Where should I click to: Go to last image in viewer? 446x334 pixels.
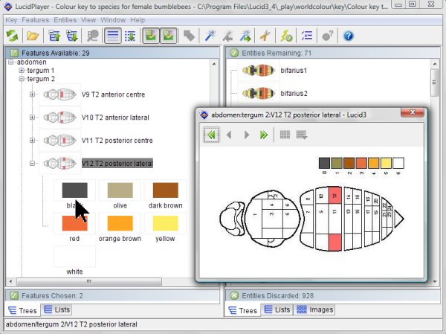click(x=264, y=135)
